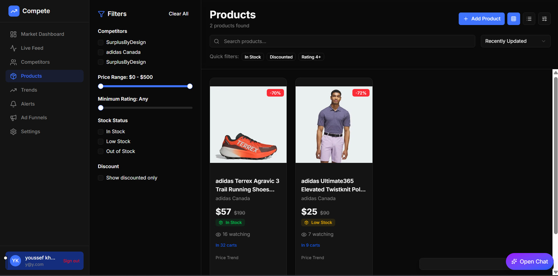Enable the adidas Canada competitor checkbox

click(x=101, y=52)
